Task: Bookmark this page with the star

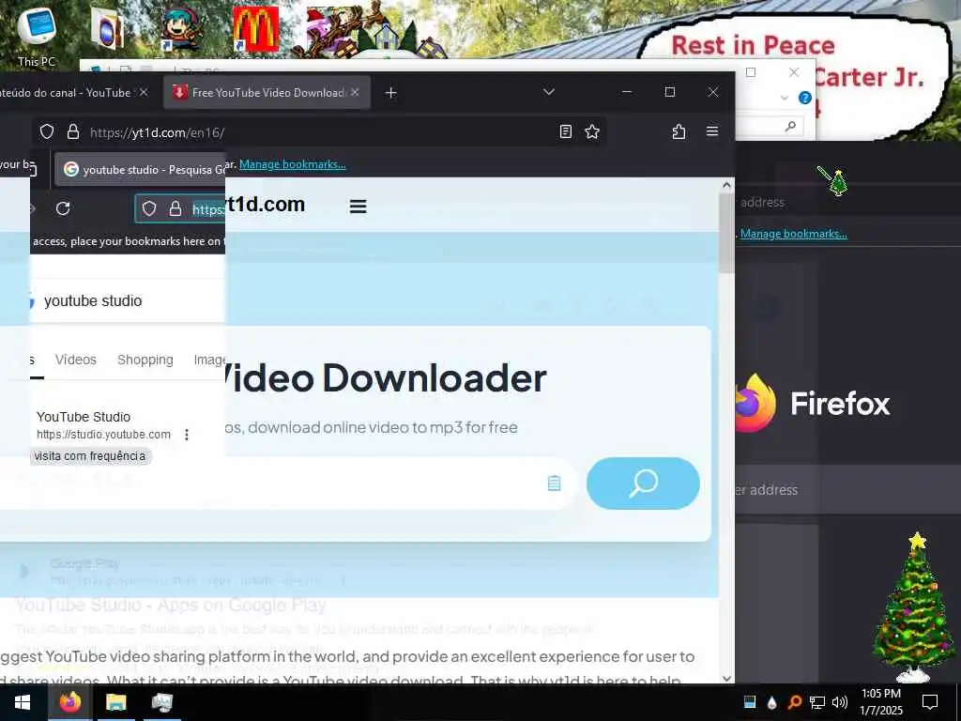Action: 592,131
